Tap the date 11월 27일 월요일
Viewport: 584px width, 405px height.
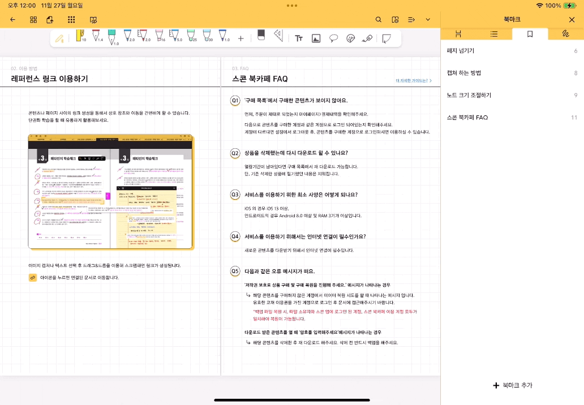pyautogui.click(x=62, y=6)
